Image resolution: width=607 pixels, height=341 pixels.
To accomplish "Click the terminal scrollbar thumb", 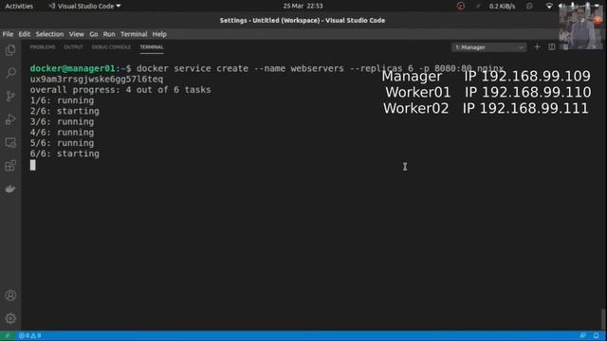I will 603,319.
